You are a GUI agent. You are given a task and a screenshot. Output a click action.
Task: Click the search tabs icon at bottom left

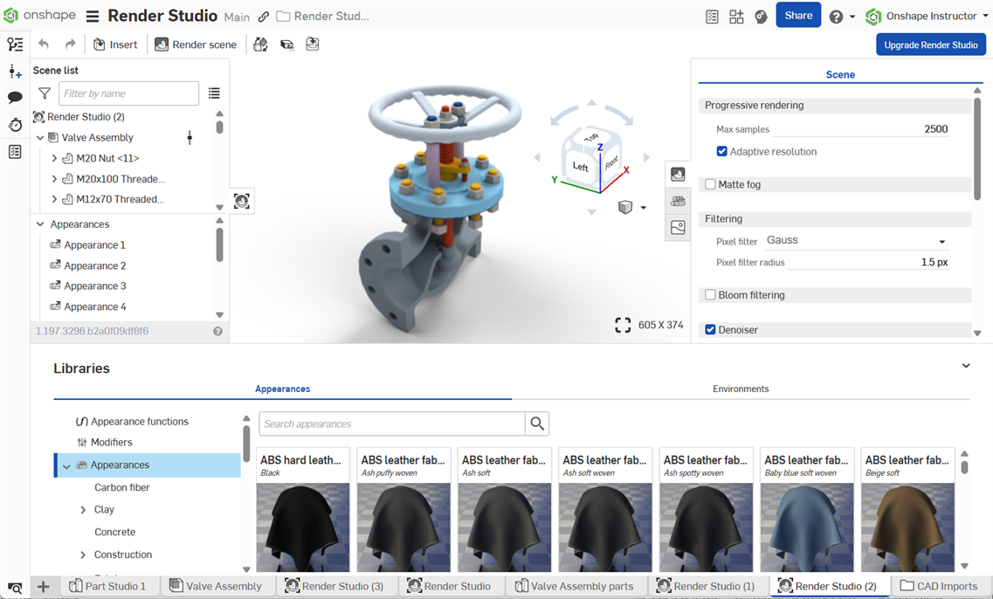coord(15,587)
